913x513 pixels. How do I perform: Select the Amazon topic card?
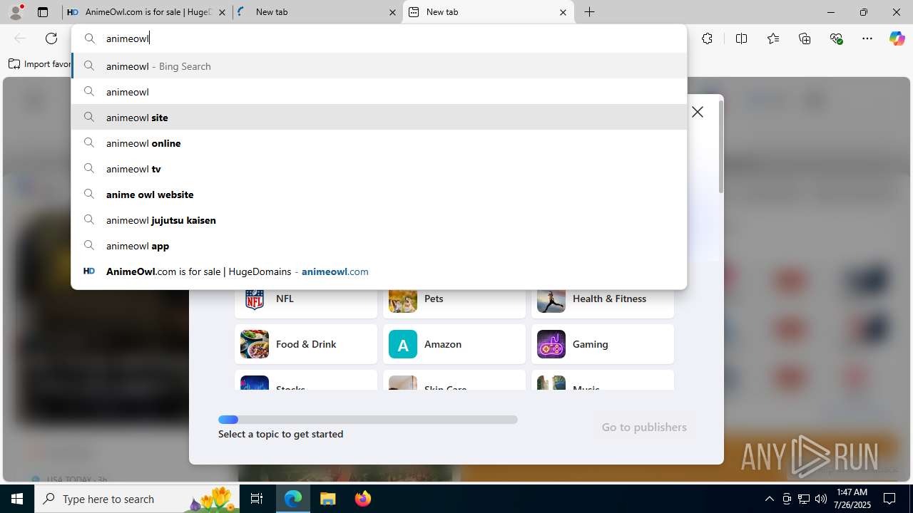454,344
